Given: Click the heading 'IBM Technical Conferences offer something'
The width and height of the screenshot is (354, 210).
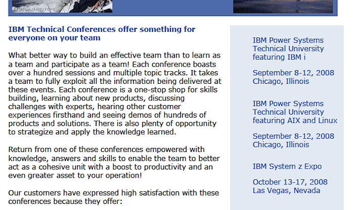Looking at the screenshot, I should coord(102,29).
